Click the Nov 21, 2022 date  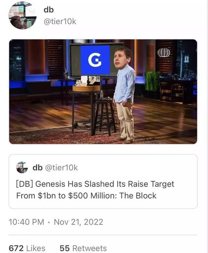click(x=79, y=222)
